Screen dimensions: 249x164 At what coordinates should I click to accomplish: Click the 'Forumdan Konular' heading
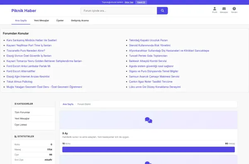pos(16,33)
